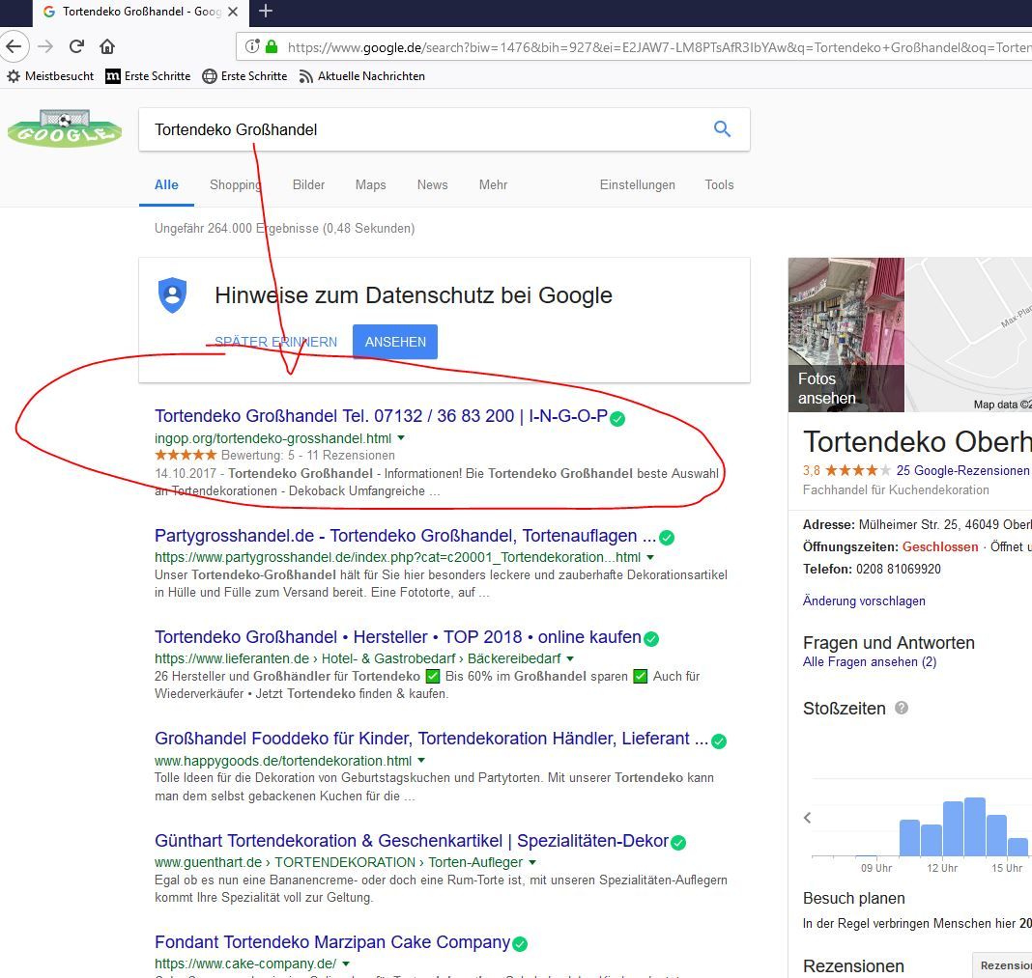Show previous day in Stoßzeiten chart
The height and width of the screenshot is (978, 1032).
pyautogui.click(x=808, y=818)
